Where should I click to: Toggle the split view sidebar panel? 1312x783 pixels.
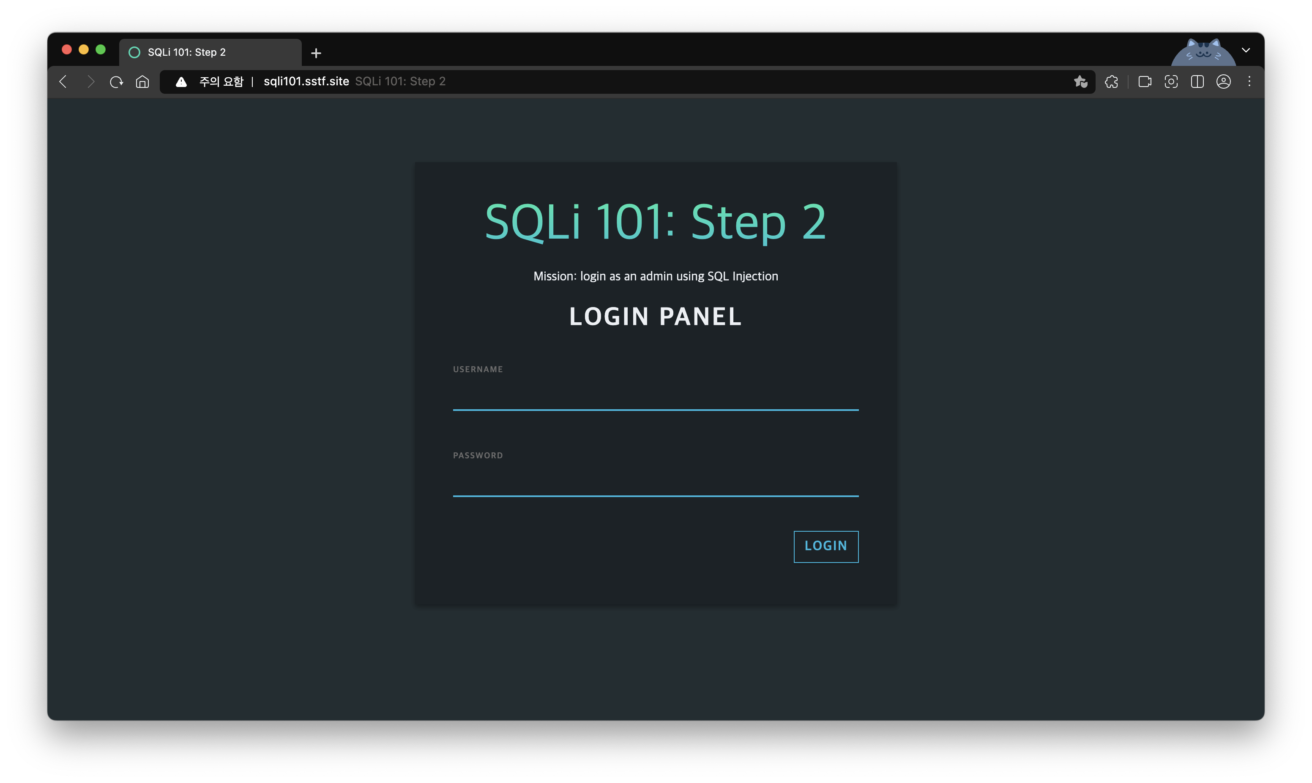pyautogui.click(x=1197, y=82)
